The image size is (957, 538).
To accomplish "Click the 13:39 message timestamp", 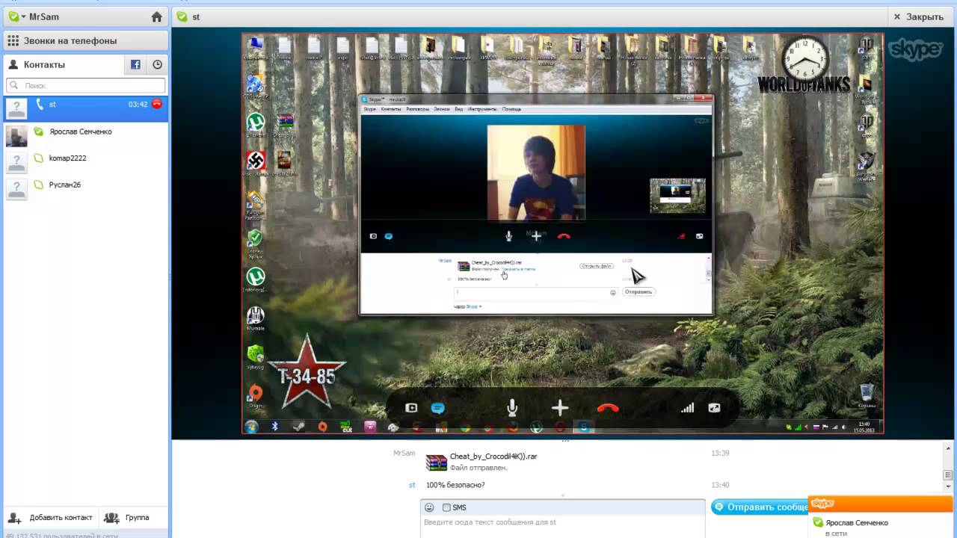I will [720, 454].
